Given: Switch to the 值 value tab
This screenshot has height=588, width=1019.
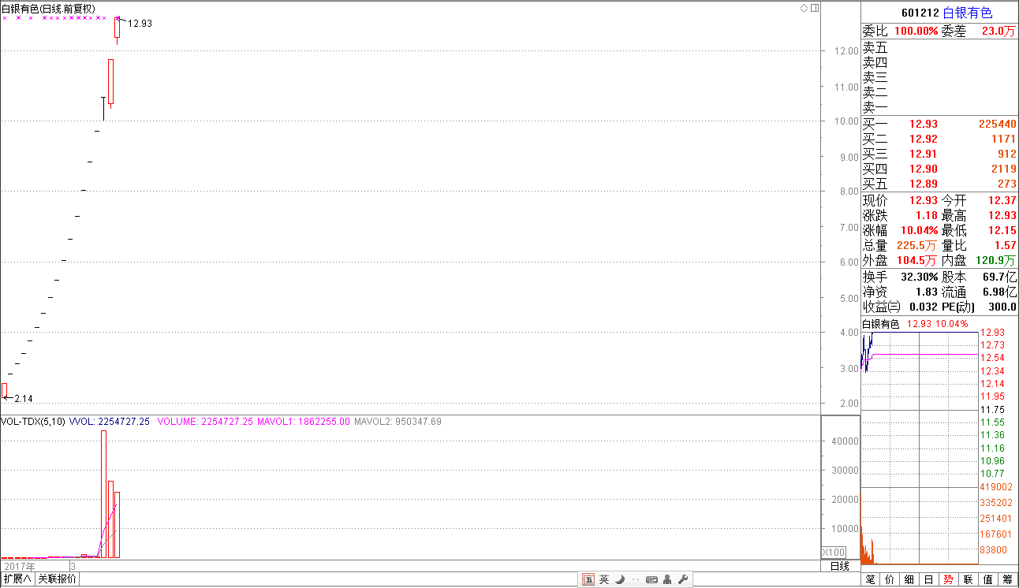Looking at the screenshot, I should pos(988,579).
